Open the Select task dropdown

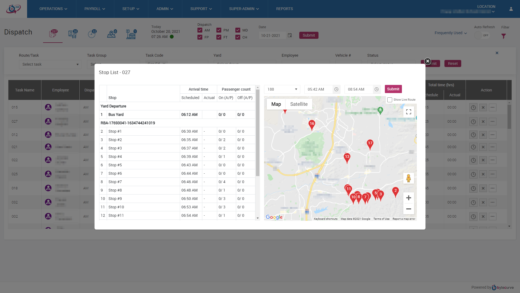50,64
